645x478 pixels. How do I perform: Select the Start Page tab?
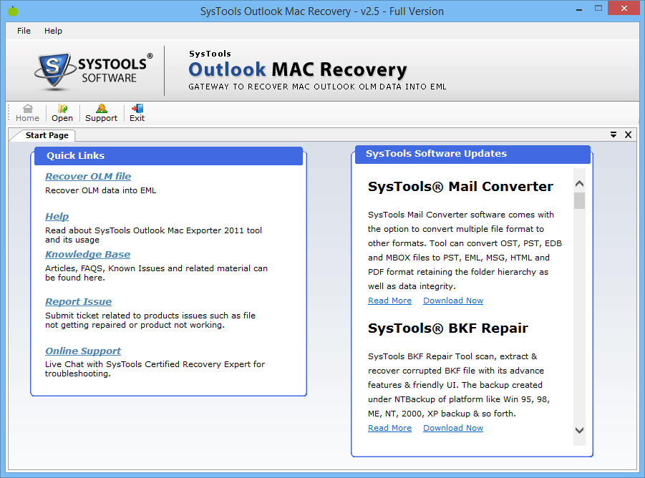point(47,135)
